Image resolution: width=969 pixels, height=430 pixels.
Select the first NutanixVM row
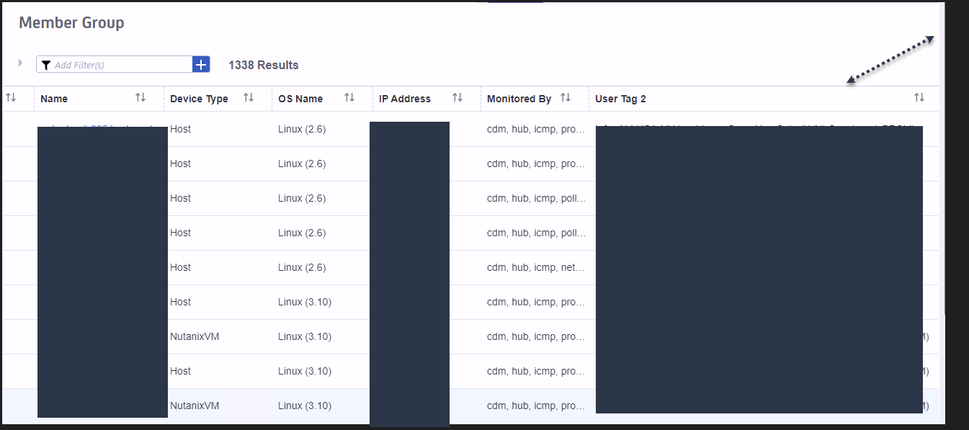tap(195, 336)
